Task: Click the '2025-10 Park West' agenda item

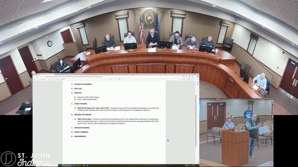Action: [x=118, y=121]
